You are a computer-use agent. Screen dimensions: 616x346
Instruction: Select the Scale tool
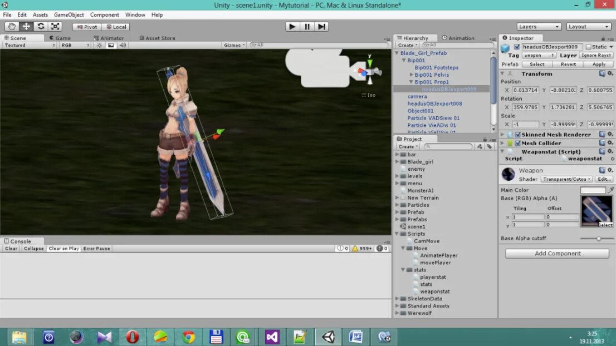(x=55, y=26)
